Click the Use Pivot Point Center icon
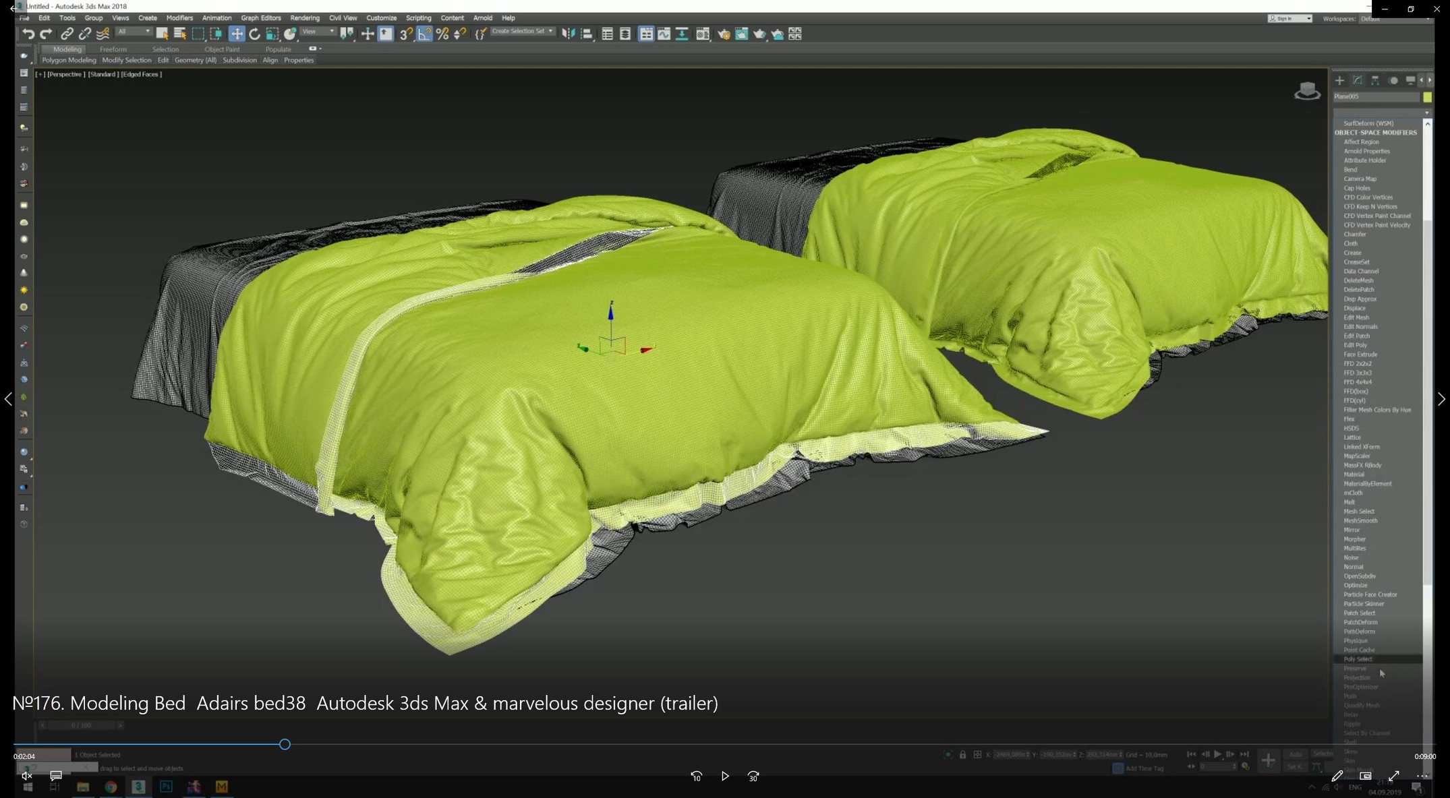The height and width of the screenshot is (798, 1450). [x=347, y=34]
